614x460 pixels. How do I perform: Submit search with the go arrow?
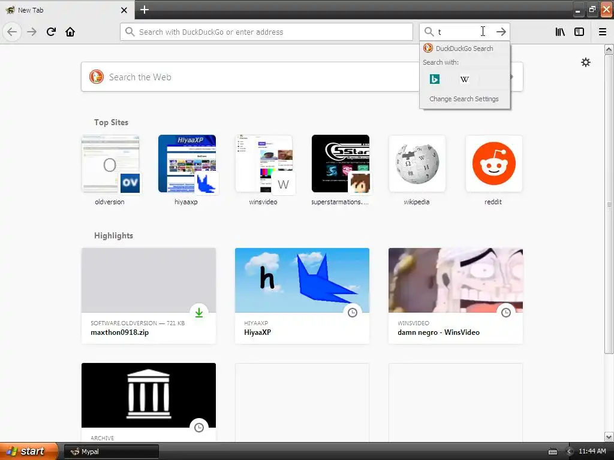pyautogui.click(x=501, y=32)
